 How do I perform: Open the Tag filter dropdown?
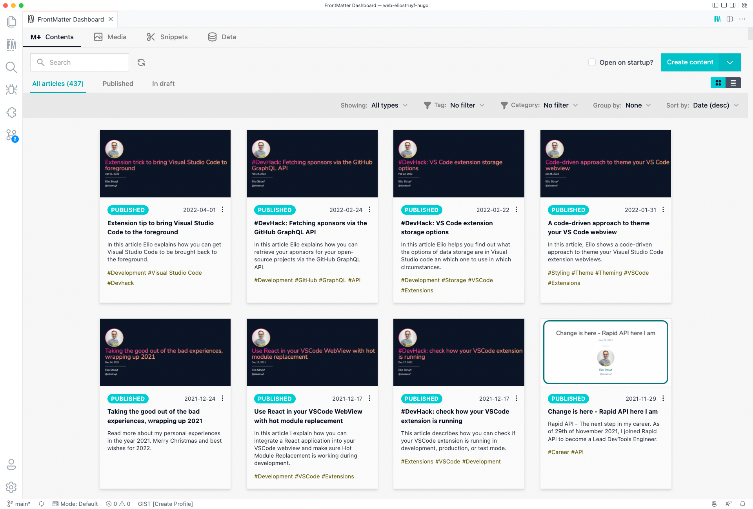click(x=467, y=105)
